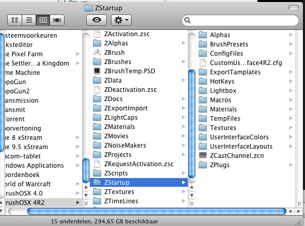The width and height of the screenshot is (305, 226).
Task: Select the ZBrushTemp.PSD file icon
Action: (x=97, y=71)
